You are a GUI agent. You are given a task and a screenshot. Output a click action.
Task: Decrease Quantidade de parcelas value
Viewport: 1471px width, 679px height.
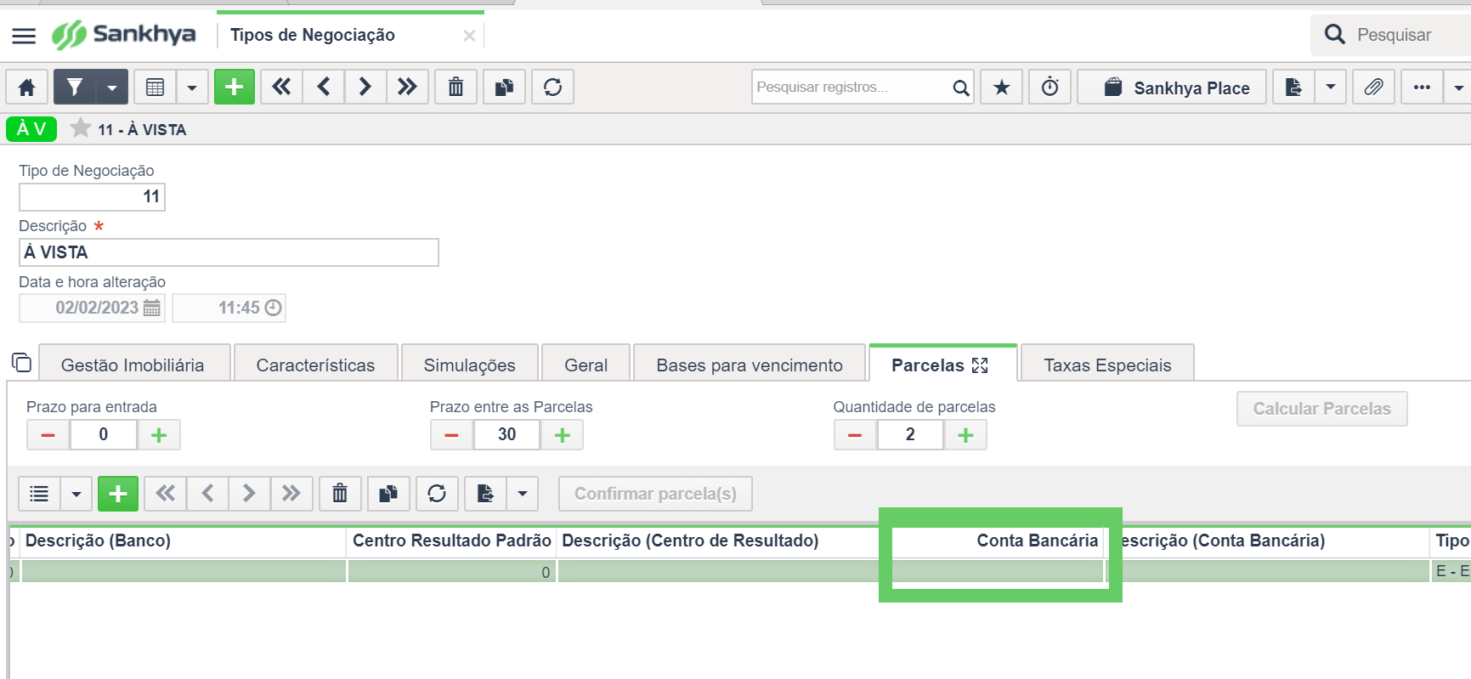tap(856, 435)
